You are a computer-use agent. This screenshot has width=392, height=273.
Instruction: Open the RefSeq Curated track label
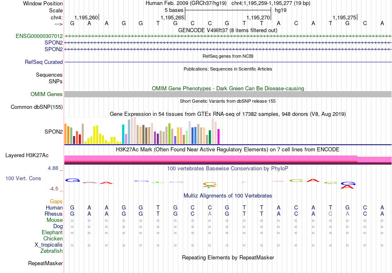pos(44,62)
